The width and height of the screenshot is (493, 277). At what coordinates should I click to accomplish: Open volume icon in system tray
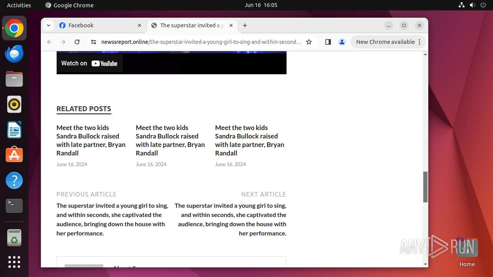point(472,5)
